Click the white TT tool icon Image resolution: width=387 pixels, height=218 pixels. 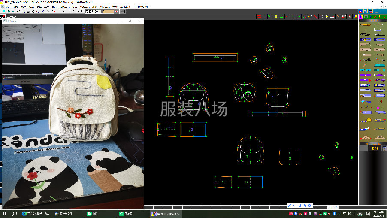click(310, 17)
